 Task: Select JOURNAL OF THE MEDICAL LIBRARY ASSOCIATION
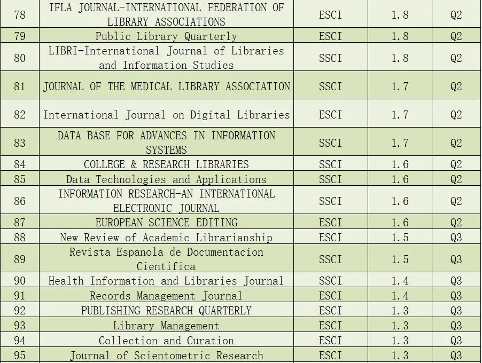pos(166,86)
